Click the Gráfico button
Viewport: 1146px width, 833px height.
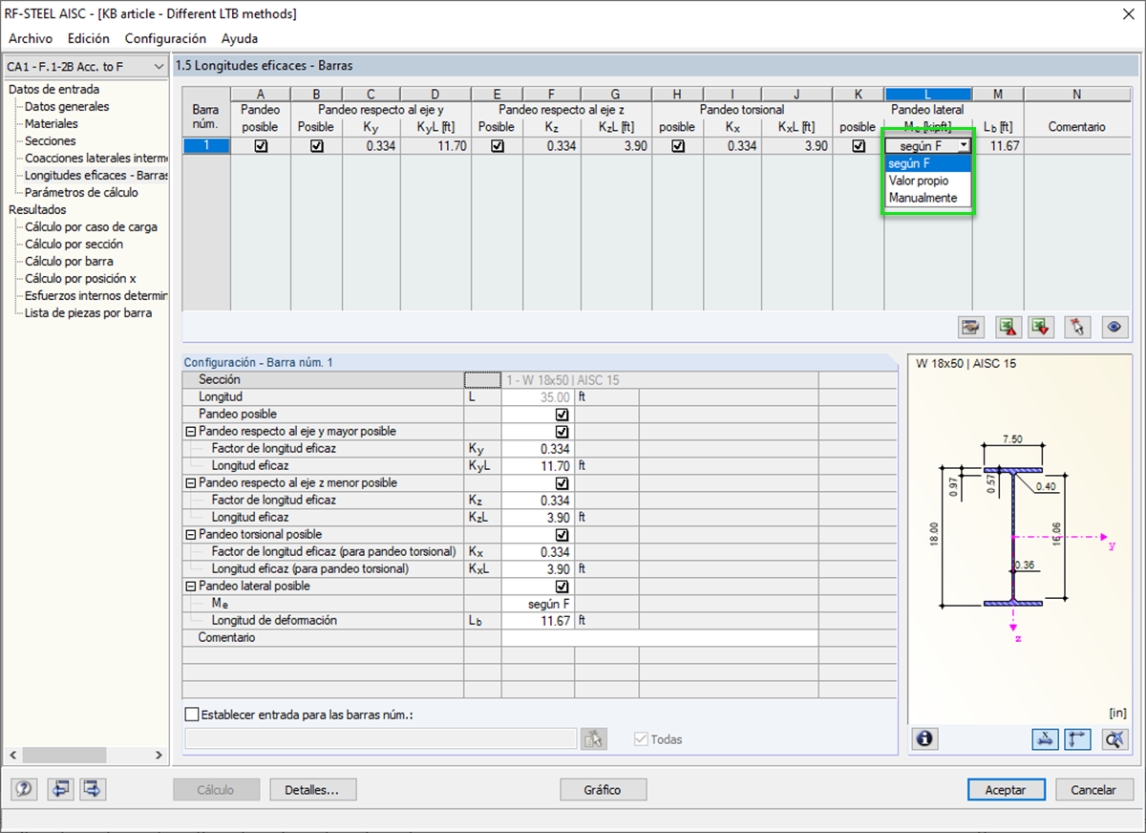[604, 790]
